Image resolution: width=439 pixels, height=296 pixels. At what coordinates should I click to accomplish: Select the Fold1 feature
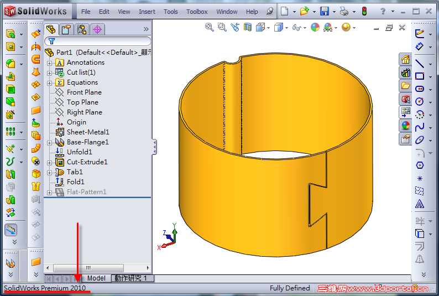[x=75, y=181]
